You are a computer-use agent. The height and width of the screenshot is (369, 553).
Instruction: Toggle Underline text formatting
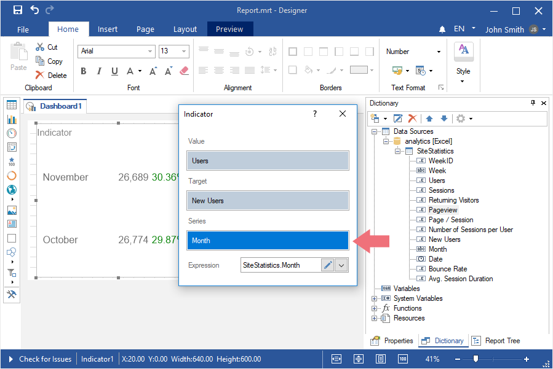(114, 71)
